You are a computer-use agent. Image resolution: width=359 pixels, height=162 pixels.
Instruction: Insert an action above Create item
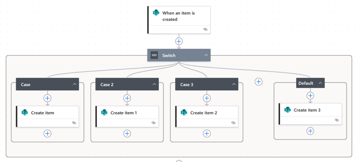[x=47, y=98]
